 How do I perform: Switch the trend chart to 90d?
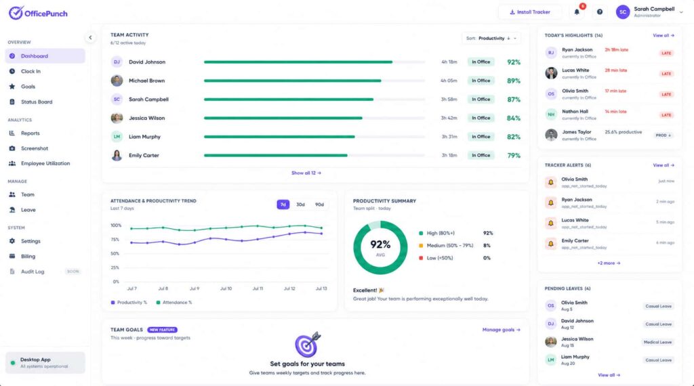pyautogui.click(x=319, y=205)
